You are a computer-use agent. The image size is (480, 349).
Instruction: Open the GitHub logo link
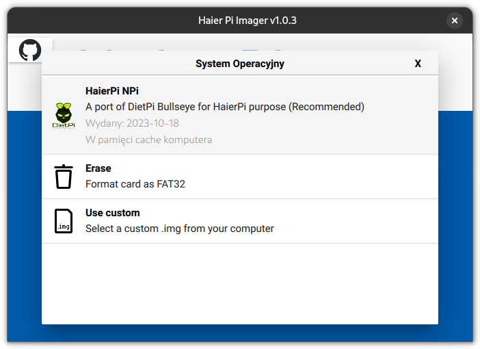pos(30,50)
